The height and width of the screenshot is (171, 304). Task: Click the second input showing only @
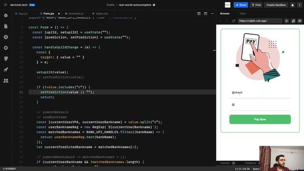[x=260, y=105]
